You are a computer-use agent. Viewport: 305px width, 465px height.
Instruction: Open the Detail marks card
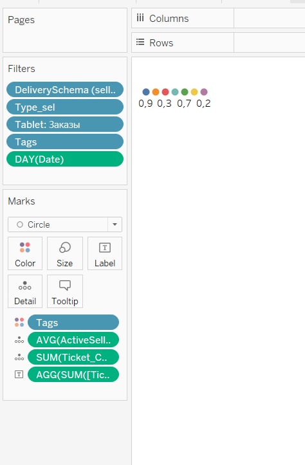pos(25,291)
